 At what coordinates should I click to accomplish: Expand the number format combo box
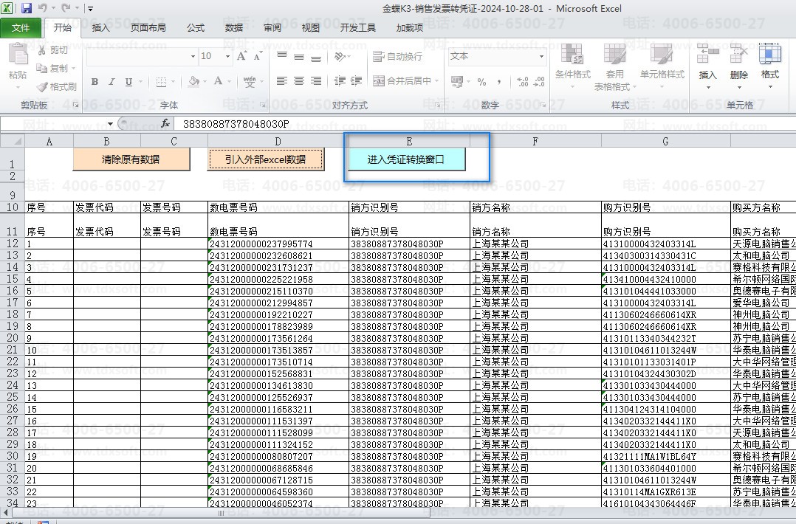542,56
